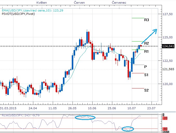Click the green R3 pivot line
This screenshot has height=133, width=176.
coord(138,18)
